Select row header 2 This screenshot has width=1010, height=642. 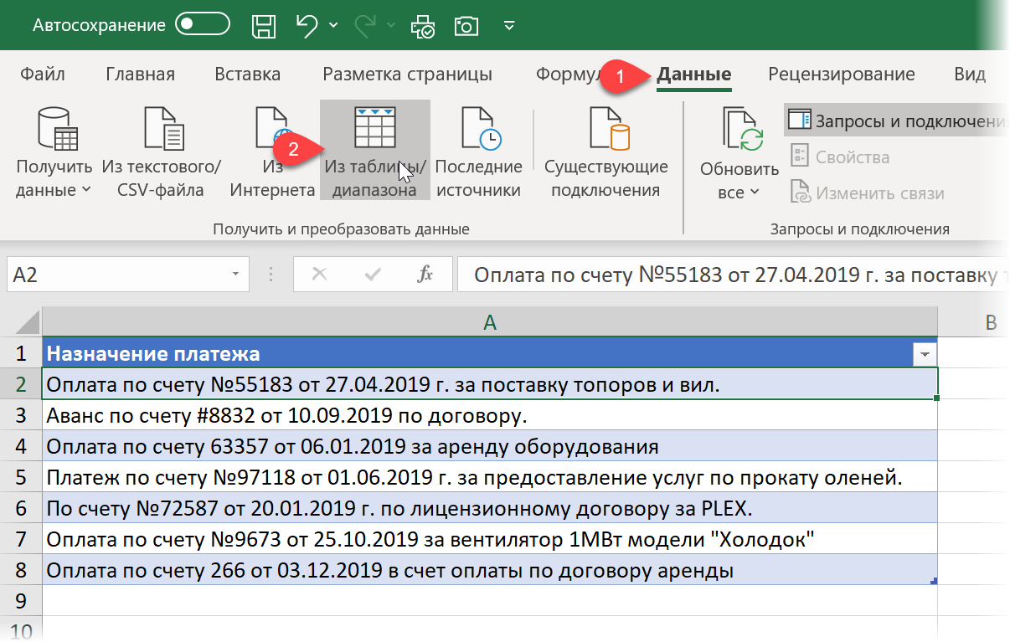pyautogui.click(x=23, y=384)
